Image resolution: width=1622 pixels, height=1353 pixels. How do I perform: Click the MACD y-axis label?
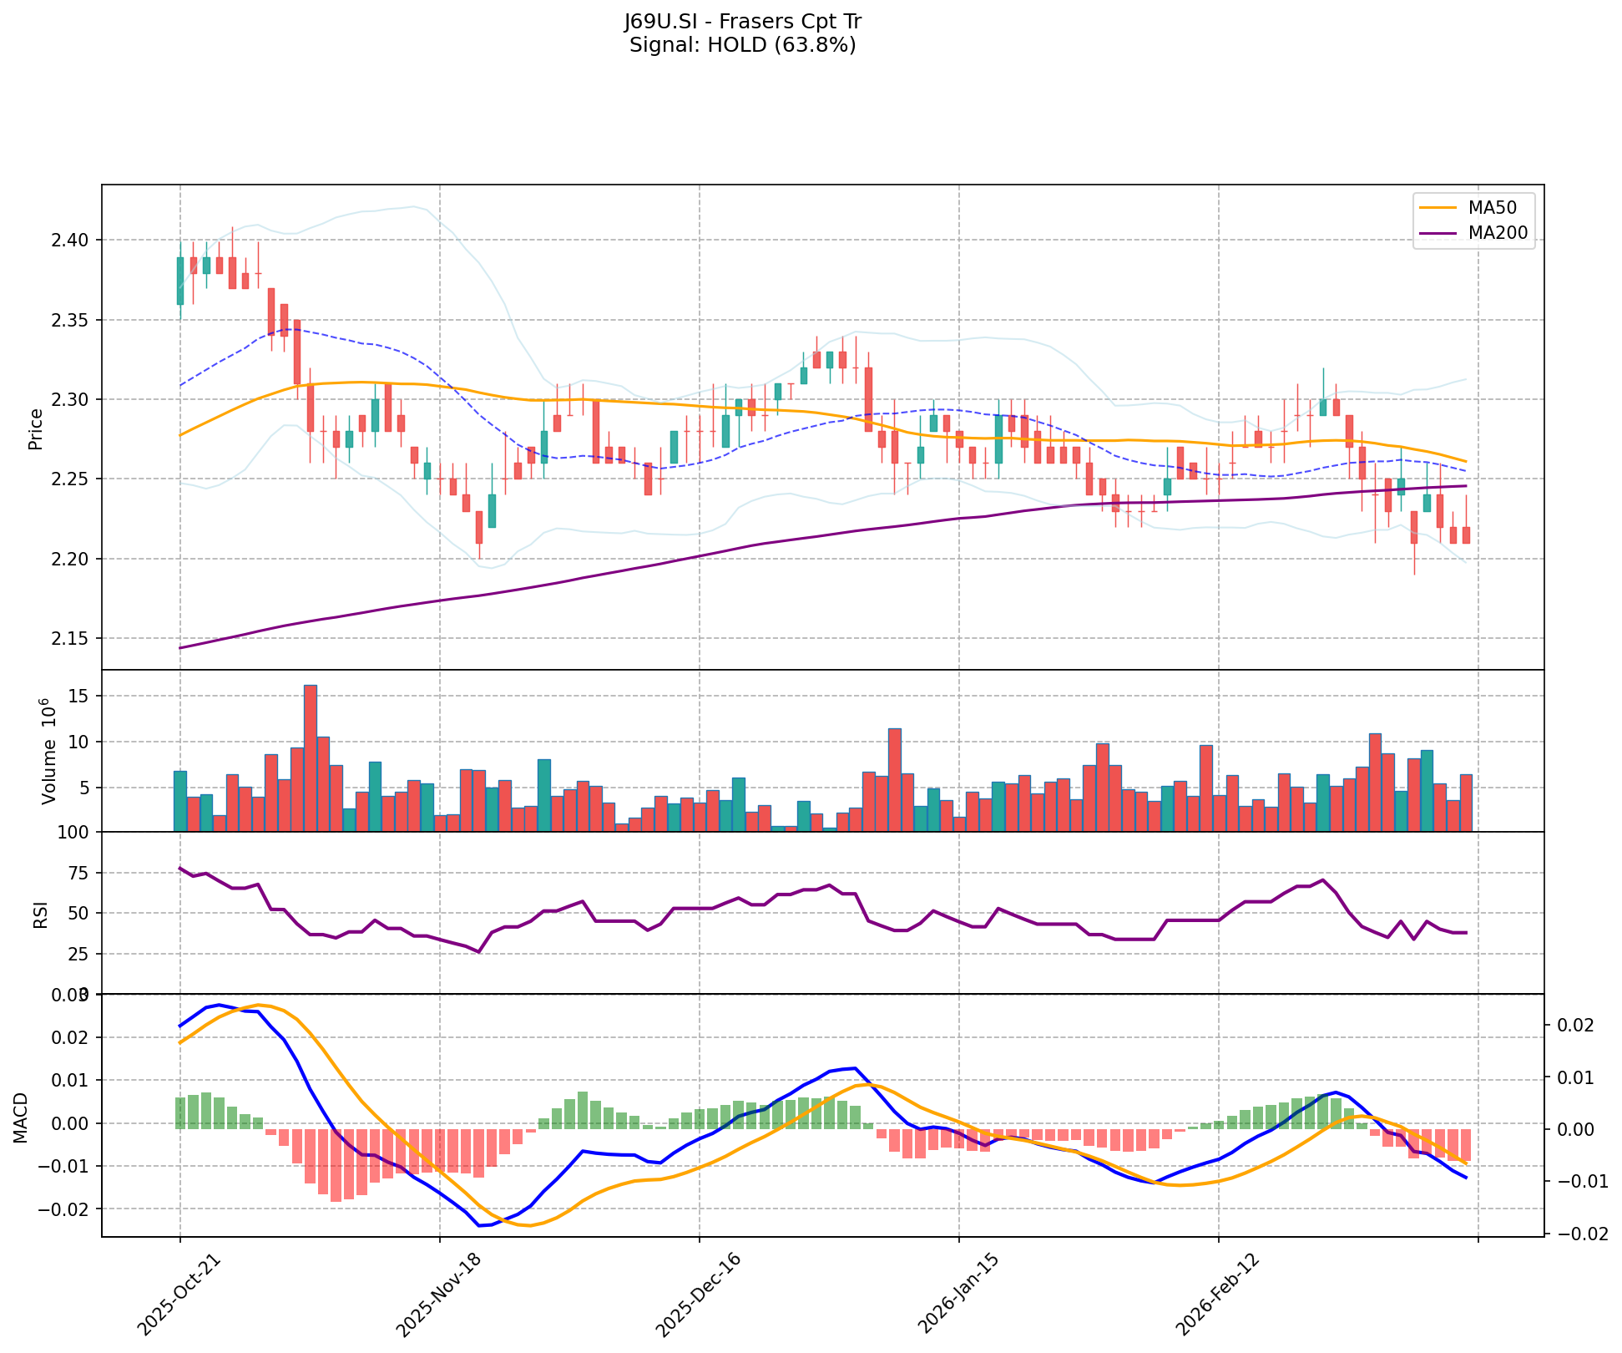coord(22,1117)
